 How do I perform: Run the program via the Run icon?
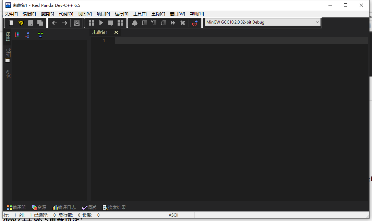[x=101, y=23]
